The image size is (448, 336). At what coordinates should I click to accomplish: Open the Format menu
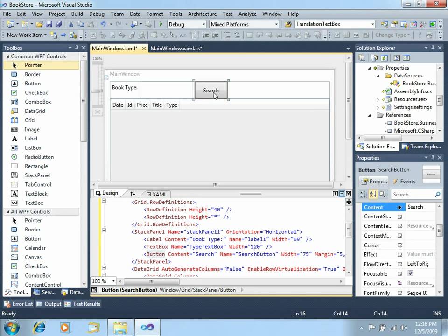(155, 14)
